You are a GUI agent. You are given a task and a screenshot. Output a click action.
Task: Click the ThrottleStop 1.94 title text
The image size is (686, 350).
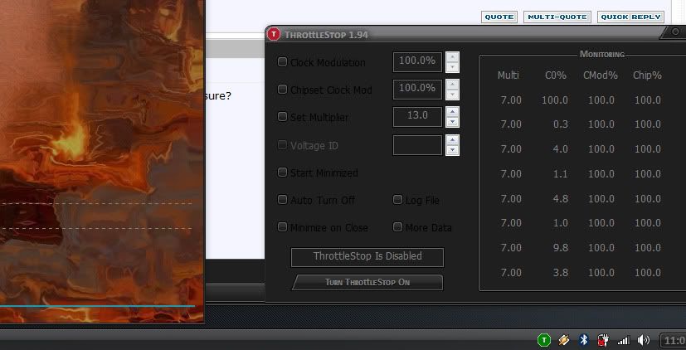326,35
